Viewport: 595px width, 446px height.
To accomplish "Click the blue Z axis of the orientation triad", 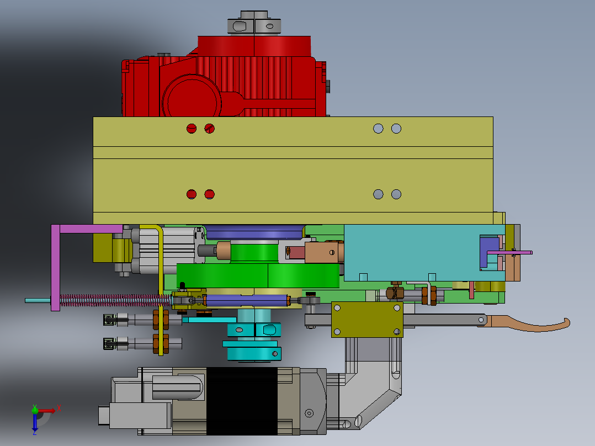I will point(35,422).
